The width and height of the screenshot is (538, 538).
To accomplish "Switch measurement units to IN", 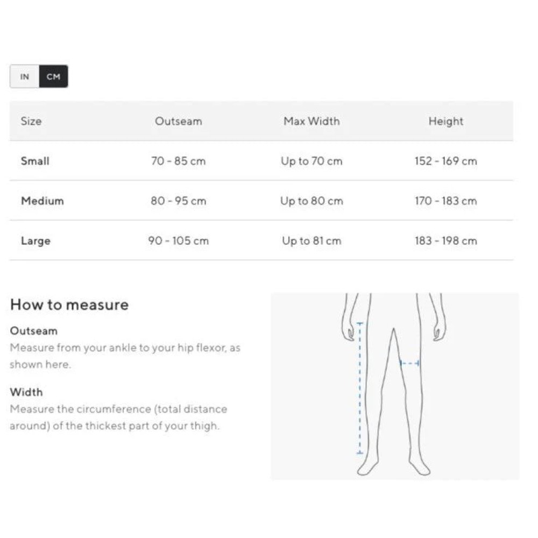I will 25,76.
